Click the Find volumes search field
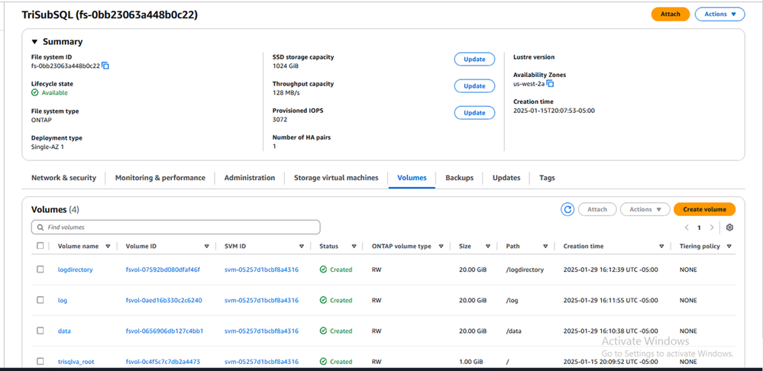The height and width of the screenshot is (371, 763). click(176, 227)
